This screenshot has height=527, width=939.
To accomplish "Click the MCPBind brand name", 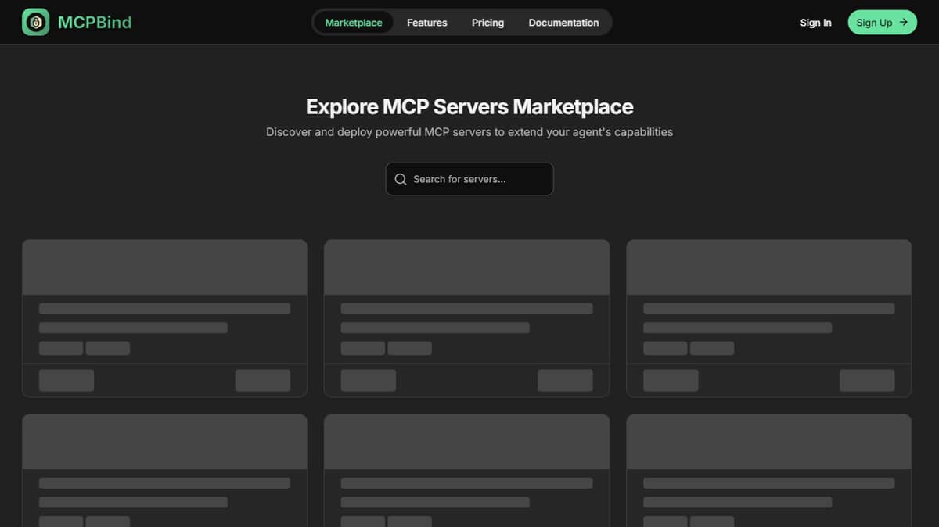I will [x=95, y=23].
